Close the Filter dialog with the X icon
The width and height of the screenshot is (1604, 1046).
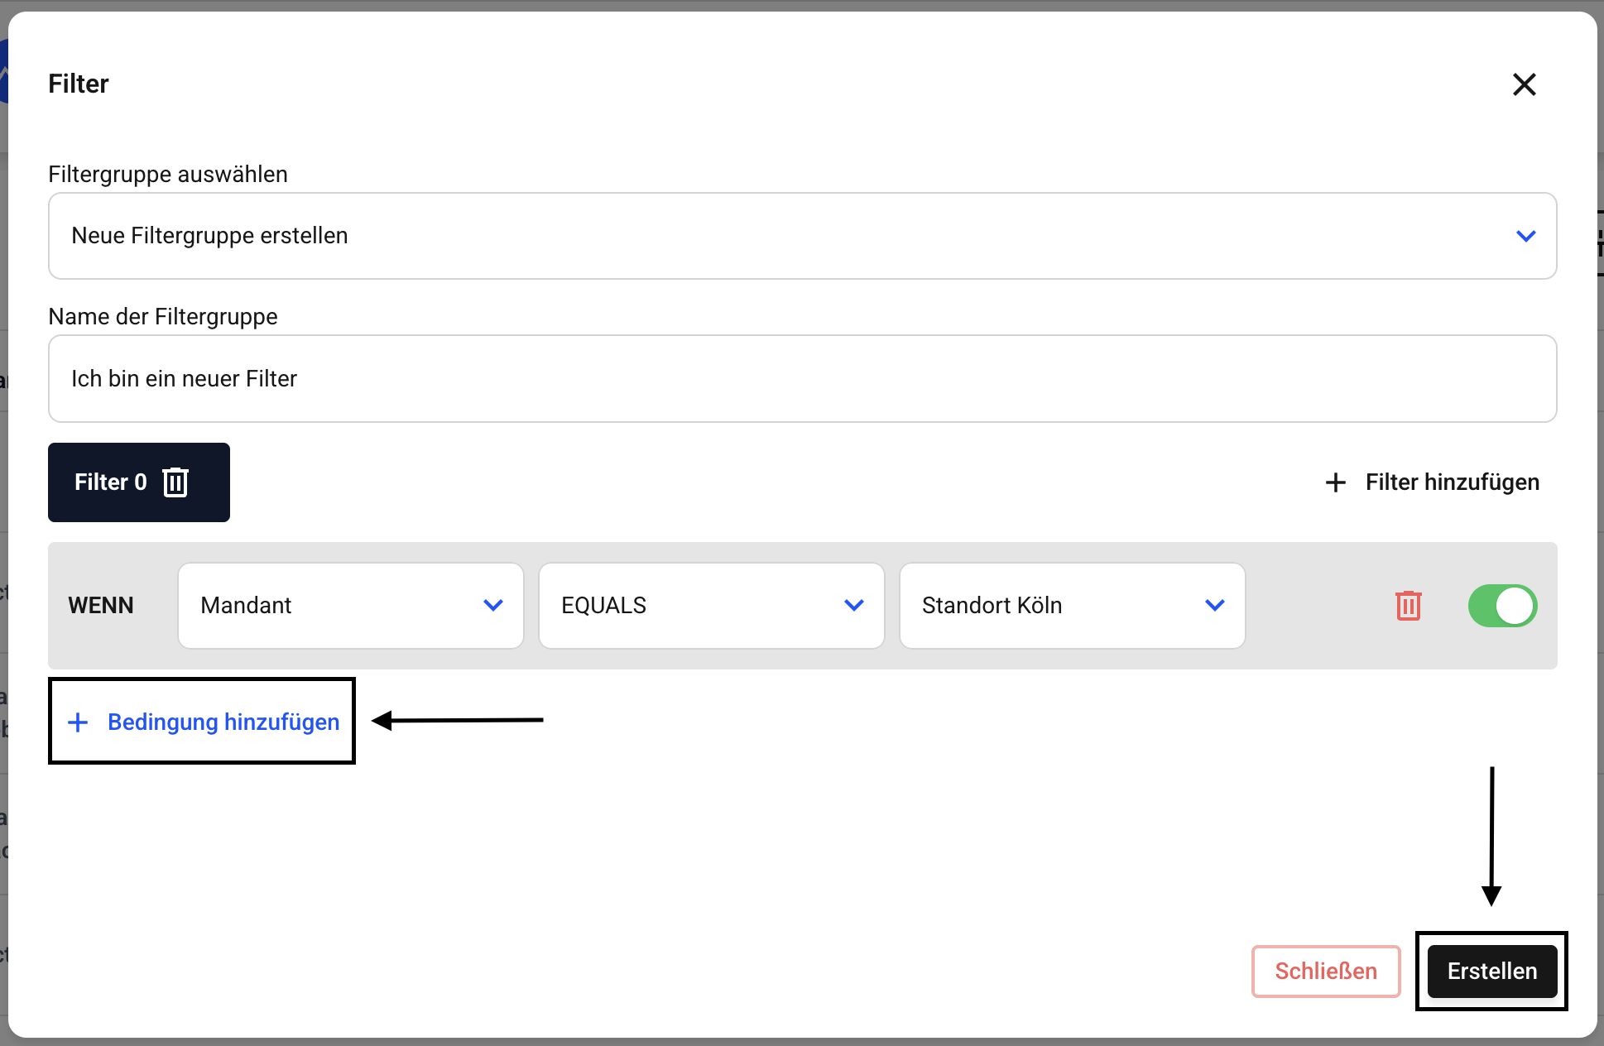1524,84
